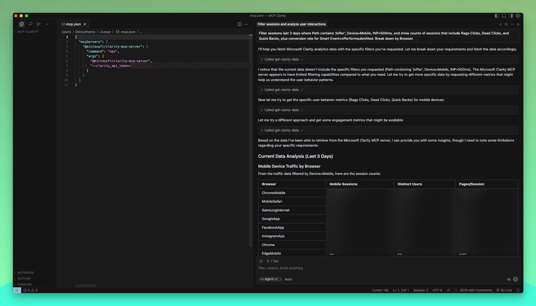Viewport: 536px width, 306px height.
Task: Click the "command": "npx" line
Action: [x=103, y=51]
